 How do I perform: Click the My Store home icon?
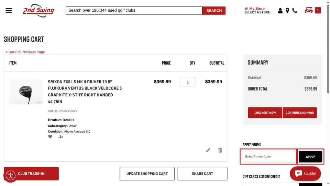(x=246, y=9)
